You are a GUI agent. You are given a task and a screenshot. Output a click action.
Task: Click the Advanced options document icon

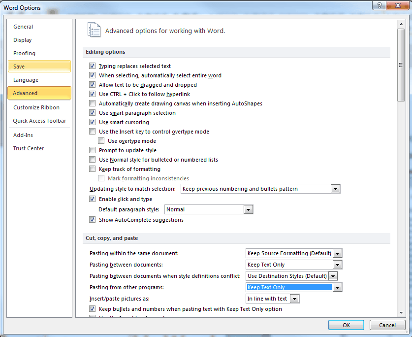click(94, 30)
